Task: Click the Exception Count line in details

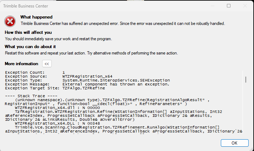Action: pos(35,72)
